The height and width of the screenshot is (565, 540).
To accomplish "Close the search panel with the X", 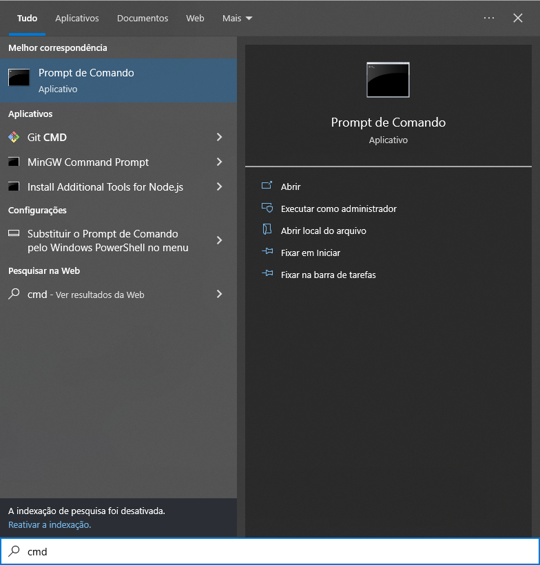I will (x=518, y=18).
